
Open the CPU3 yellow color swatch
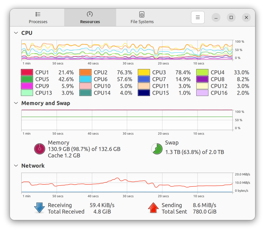(144, 72)
